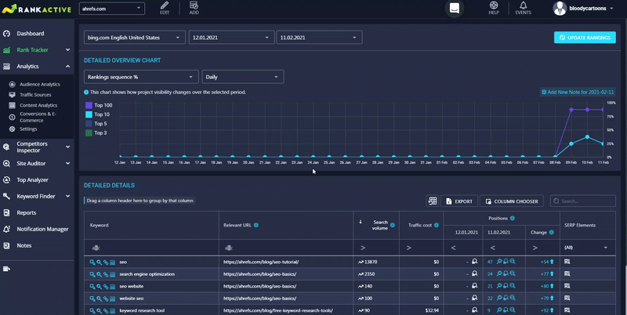Viewport: 627px width, 315px height.
Task: Expand the Competitors Inspector chevron
Action: pyautogui.click(x=67, y=147)
